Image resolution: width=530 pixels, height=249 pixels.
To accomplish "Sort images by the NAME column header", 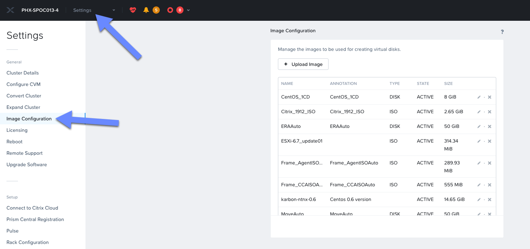I will tap(287, 83).
